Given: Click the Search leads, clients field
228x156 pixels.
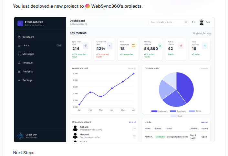Looking at the screenshot, I should (167, 22).
